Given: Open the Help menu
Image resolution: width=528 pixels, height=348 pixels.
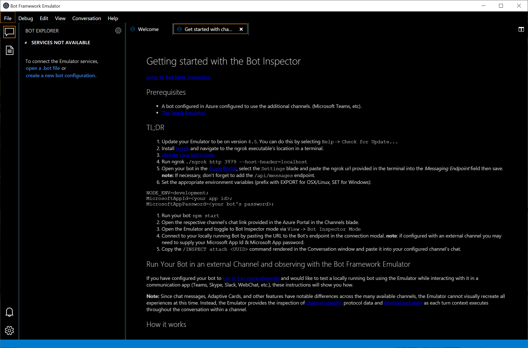Looking at the screenshot, I should [x=113, y=18].
